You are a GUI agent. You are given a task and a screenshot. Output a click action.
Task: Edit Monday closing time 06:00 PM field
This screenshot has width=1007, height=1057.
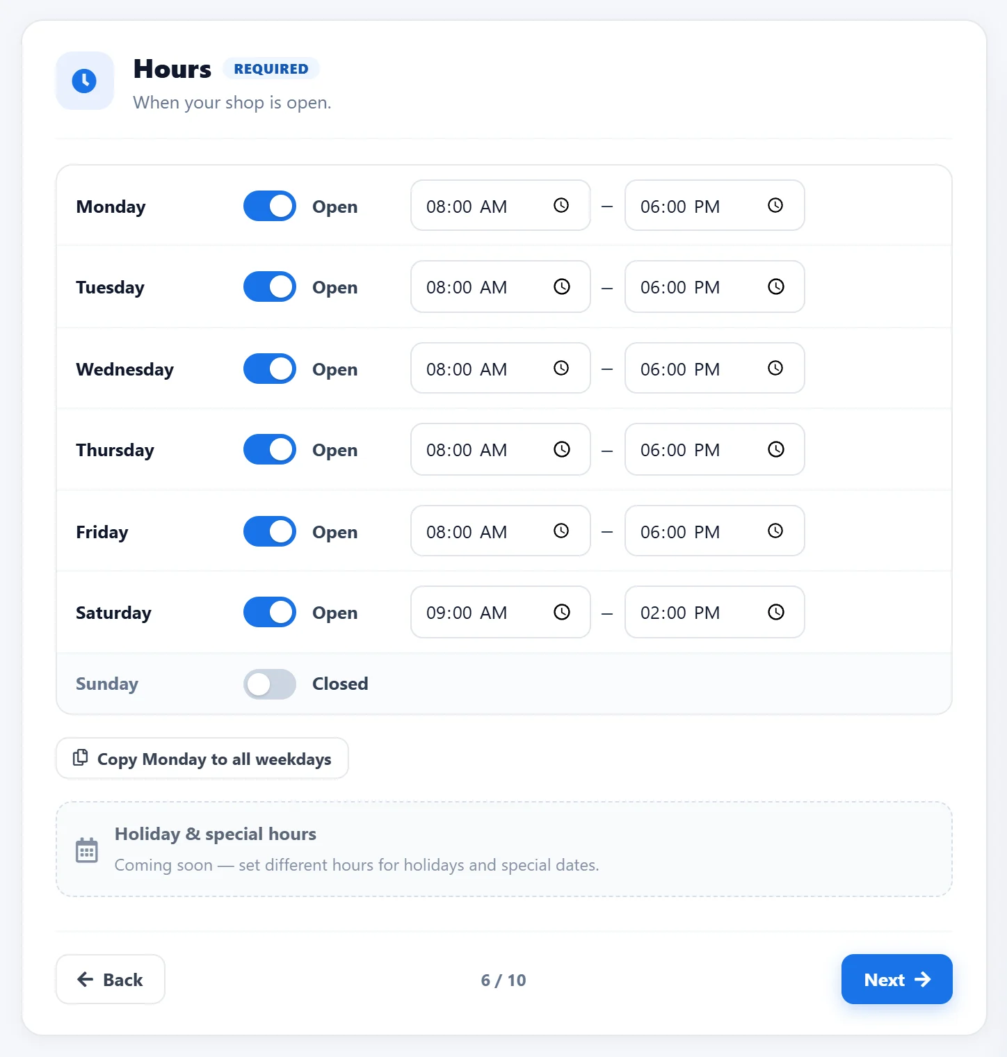click(715, 205)
